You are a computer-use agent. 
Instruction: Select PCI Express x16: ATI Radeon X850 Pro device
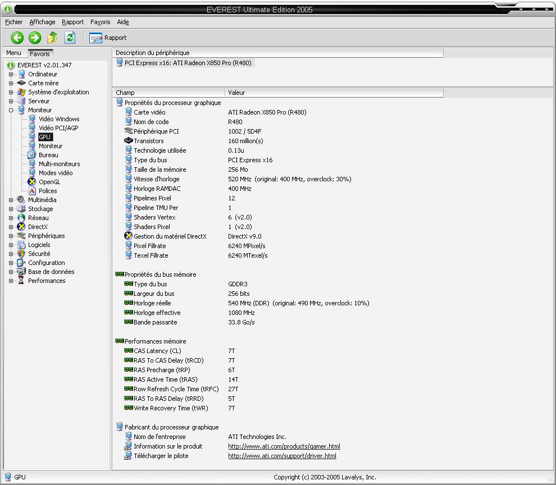pyautogui.click(x=188, y=63)
